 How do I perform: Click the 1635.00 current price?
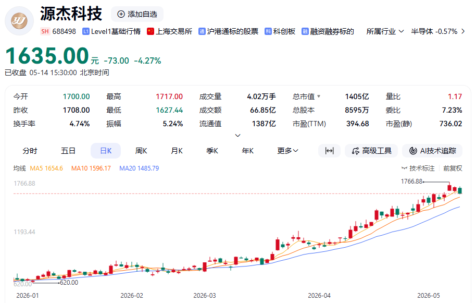coord(47,56)
